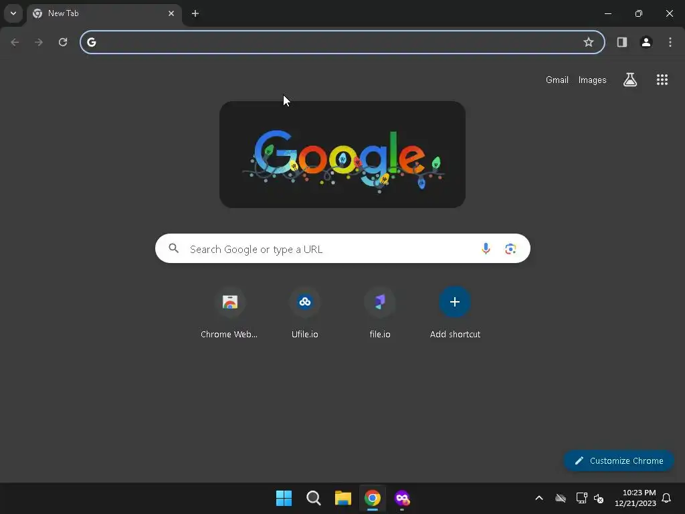Open Windows taskbar search
Viewport: 685px width, 514px height.
point(313,498)
